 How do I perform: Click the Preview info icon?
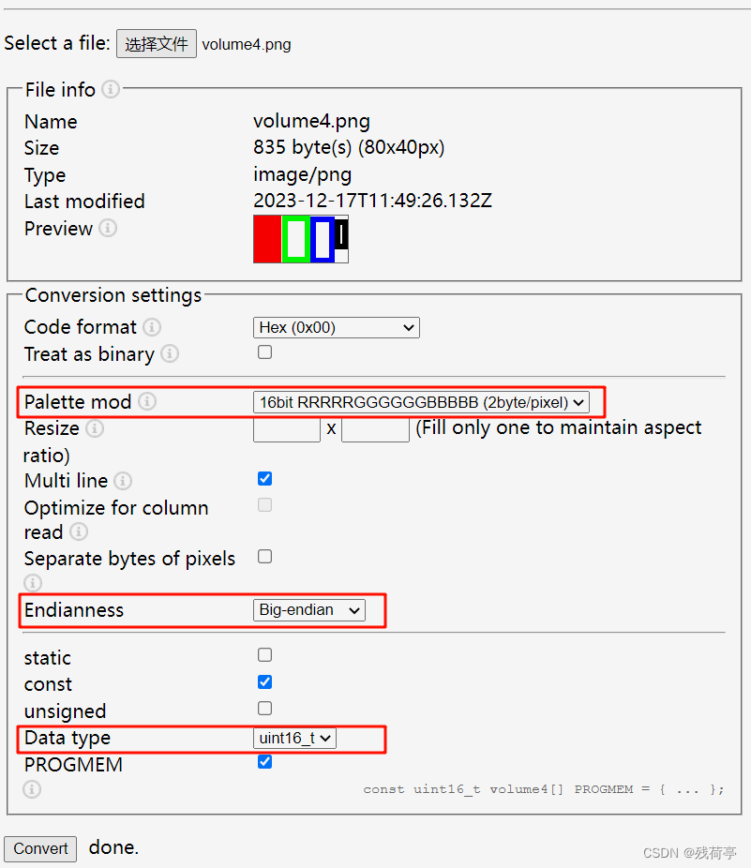click(x=110, y=230)
